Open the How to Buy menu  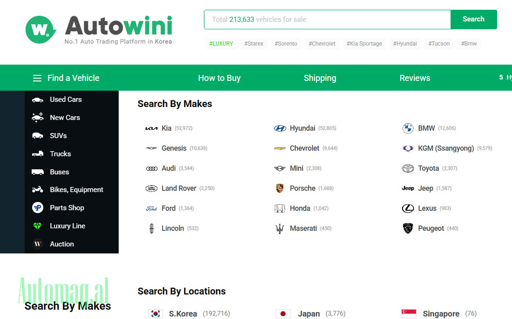click(x=219, y=78)
